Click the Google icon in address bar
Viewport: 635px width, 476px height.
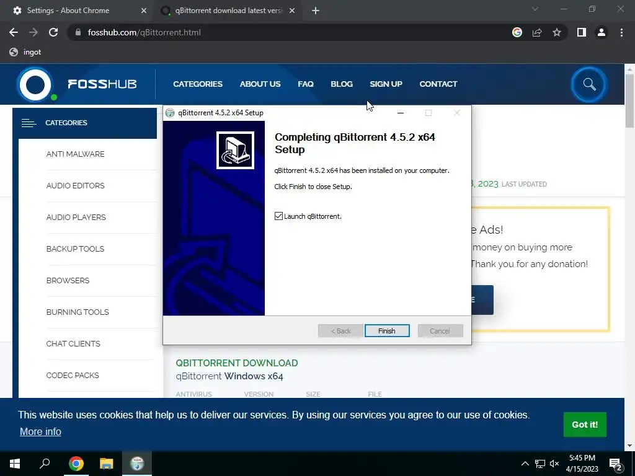pyautogui.click(x=517, y=32)
